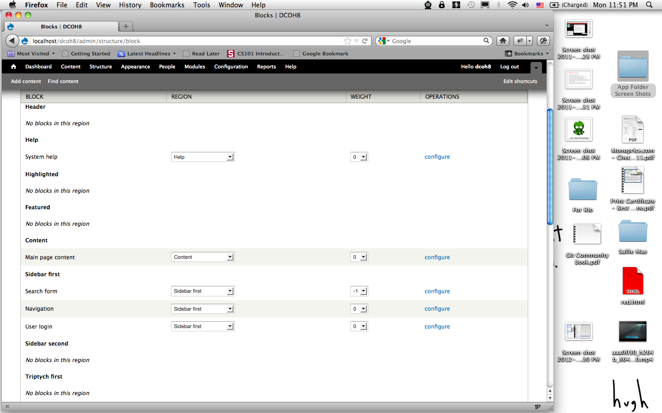This screenshot has height=413, width=662.
Task: Click the quill icon at the toolbar's right end
Action: point(543,41)
